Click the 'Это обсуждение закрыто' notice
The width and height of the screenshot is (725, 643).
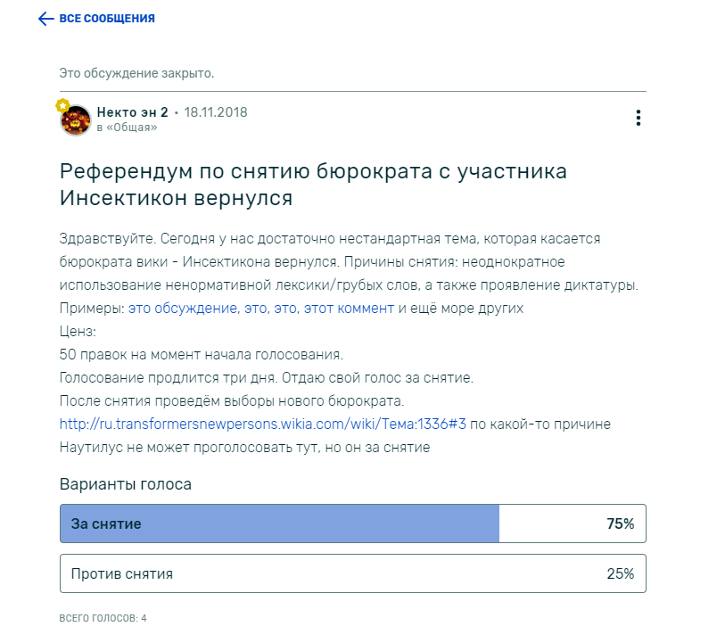point(136,73)
